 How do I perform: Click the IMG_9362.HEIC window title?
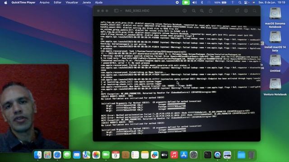click(x=137, y=11)
